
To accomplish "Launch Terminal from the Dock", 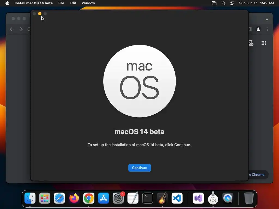I will pyautogui.click(x=148, y=198).
